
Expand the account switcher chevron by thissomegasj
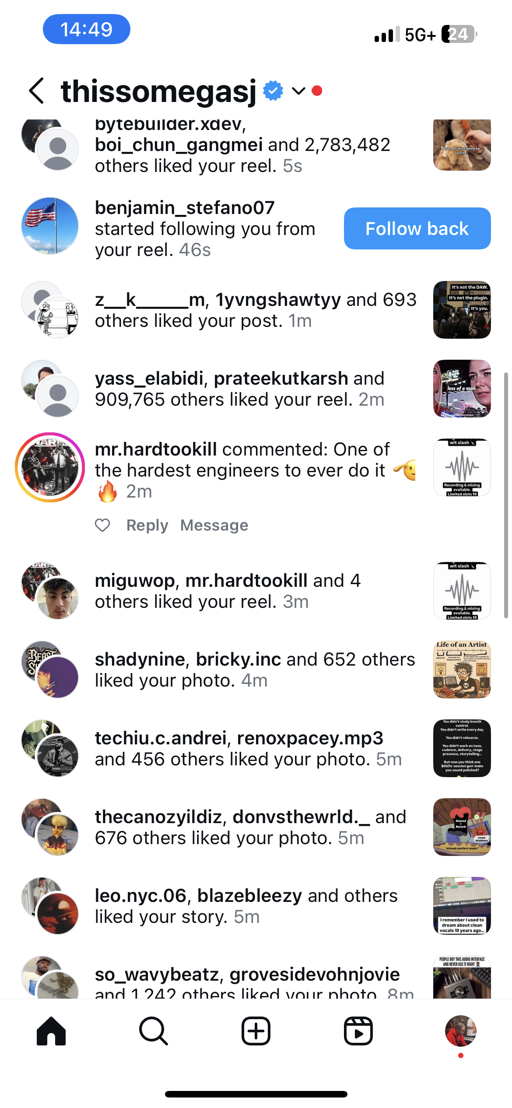tap(298, 91)
